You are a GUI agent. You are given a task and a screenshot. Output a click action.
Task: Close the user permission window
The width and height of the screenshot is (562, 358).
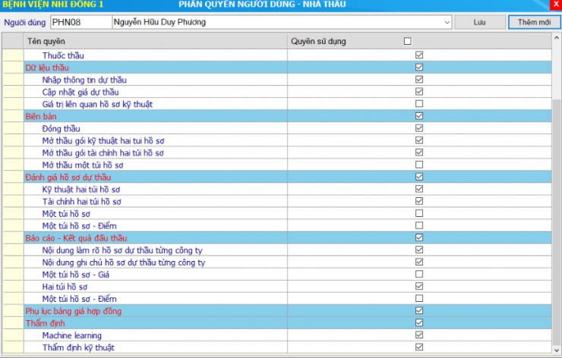[554, 5]
